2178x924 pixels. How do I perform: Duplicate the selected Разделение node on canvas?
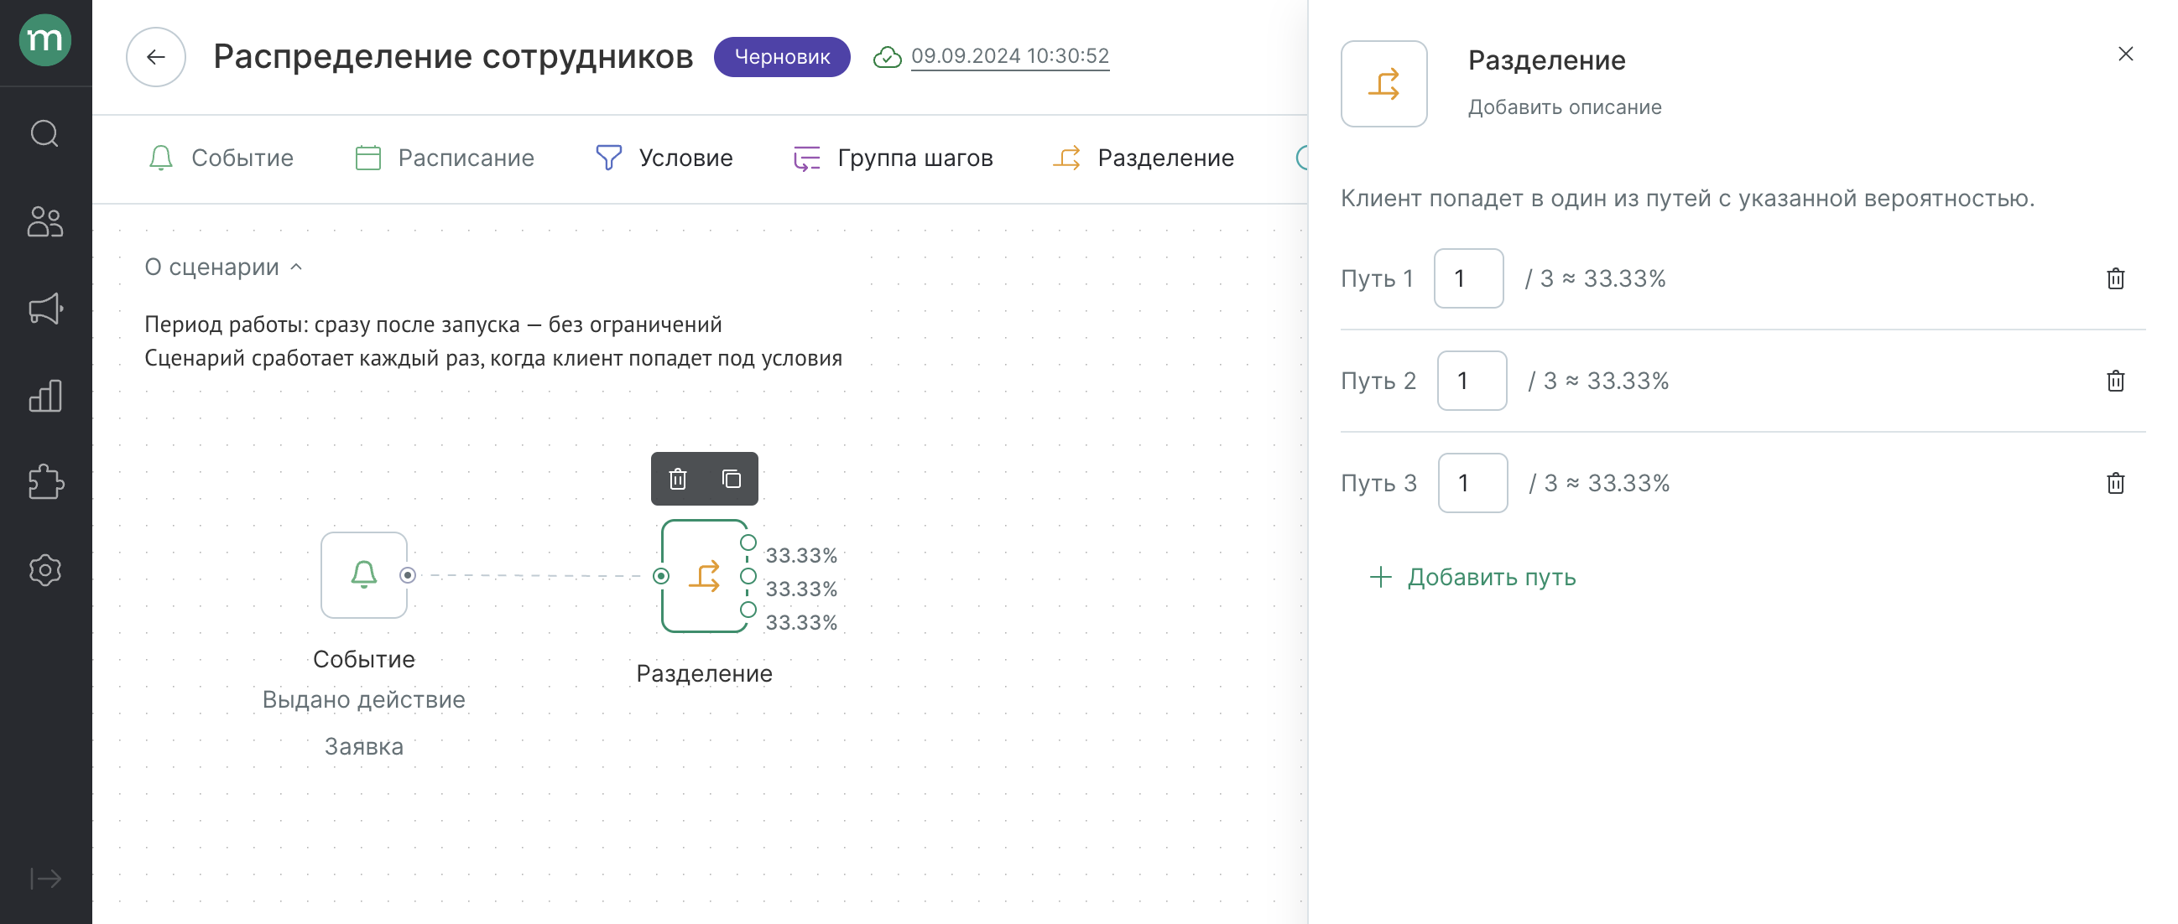[x=732, y=479]
